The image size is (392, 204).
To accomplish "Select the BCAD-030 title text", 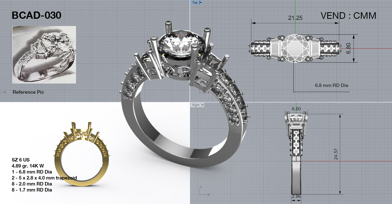I will [x=36, y=15].
